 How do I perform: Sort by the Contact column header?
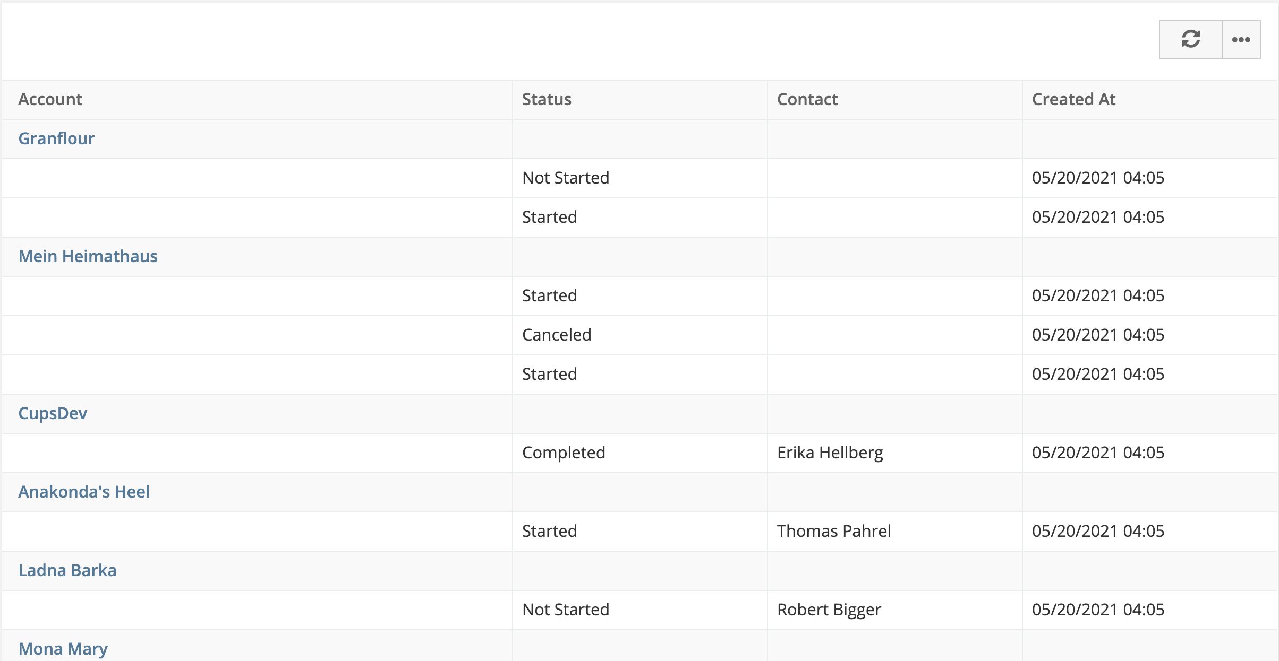click(x=807, y=99)
